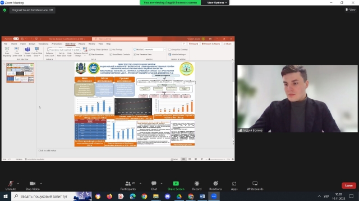
Task: Unmute microphone in Zoom toolbar
Action: pos(11,185)
